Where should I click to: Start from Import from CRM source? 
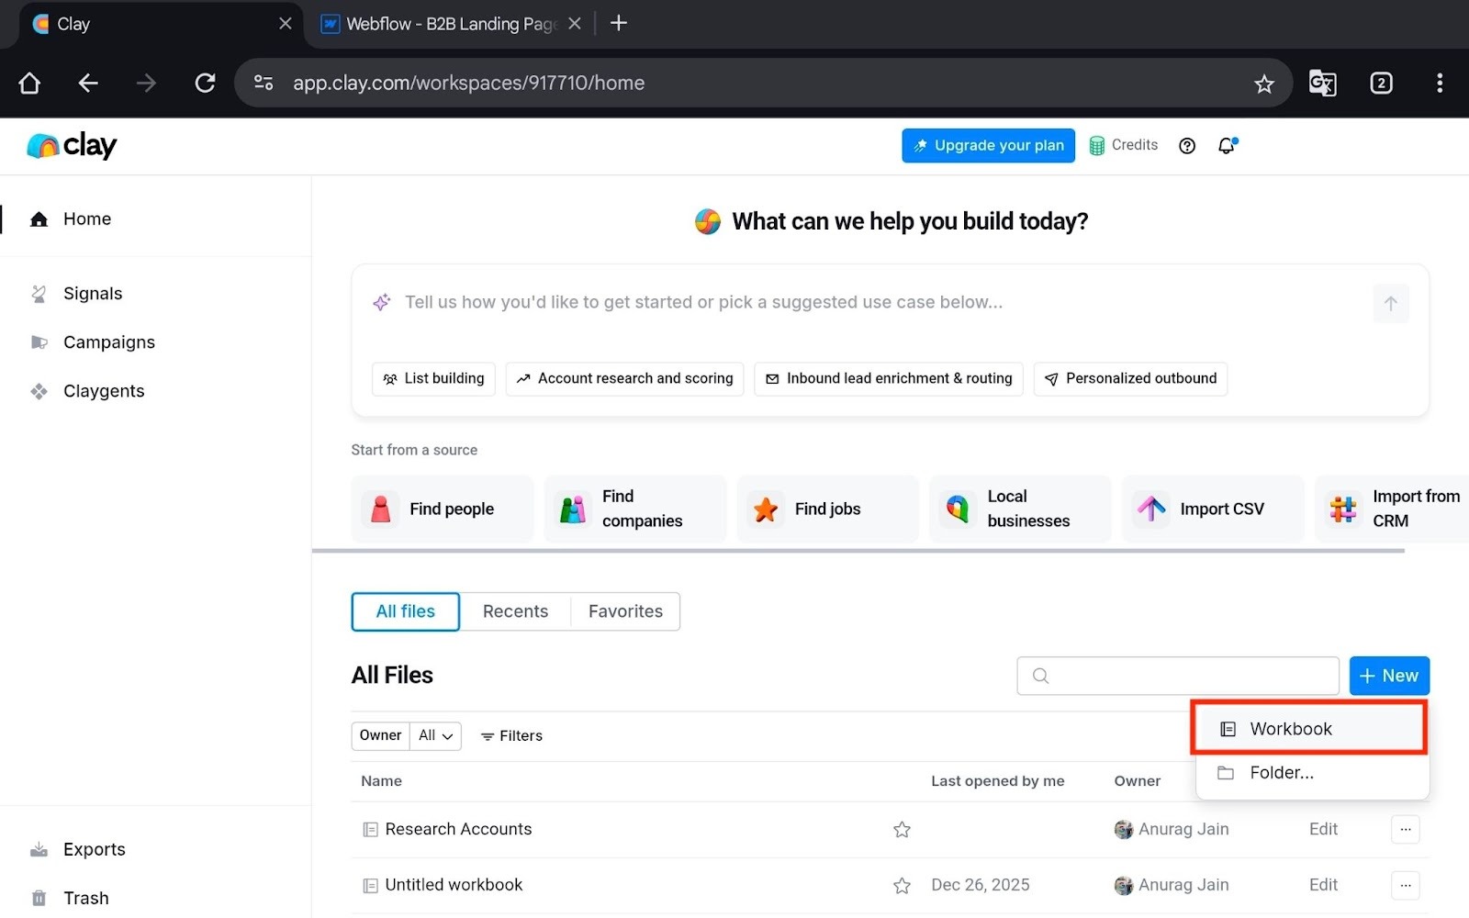point(1392,509)
